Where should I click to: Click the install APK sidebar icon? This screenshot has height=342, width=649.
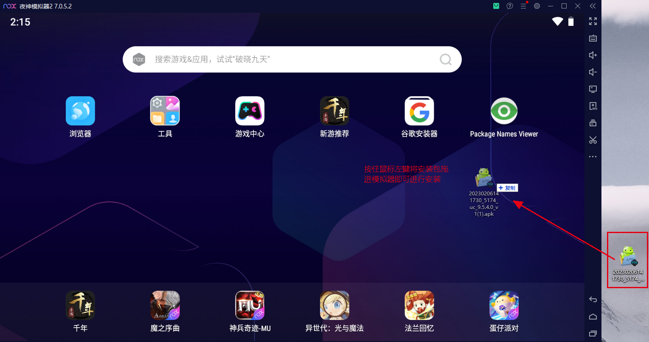point(593,106)
